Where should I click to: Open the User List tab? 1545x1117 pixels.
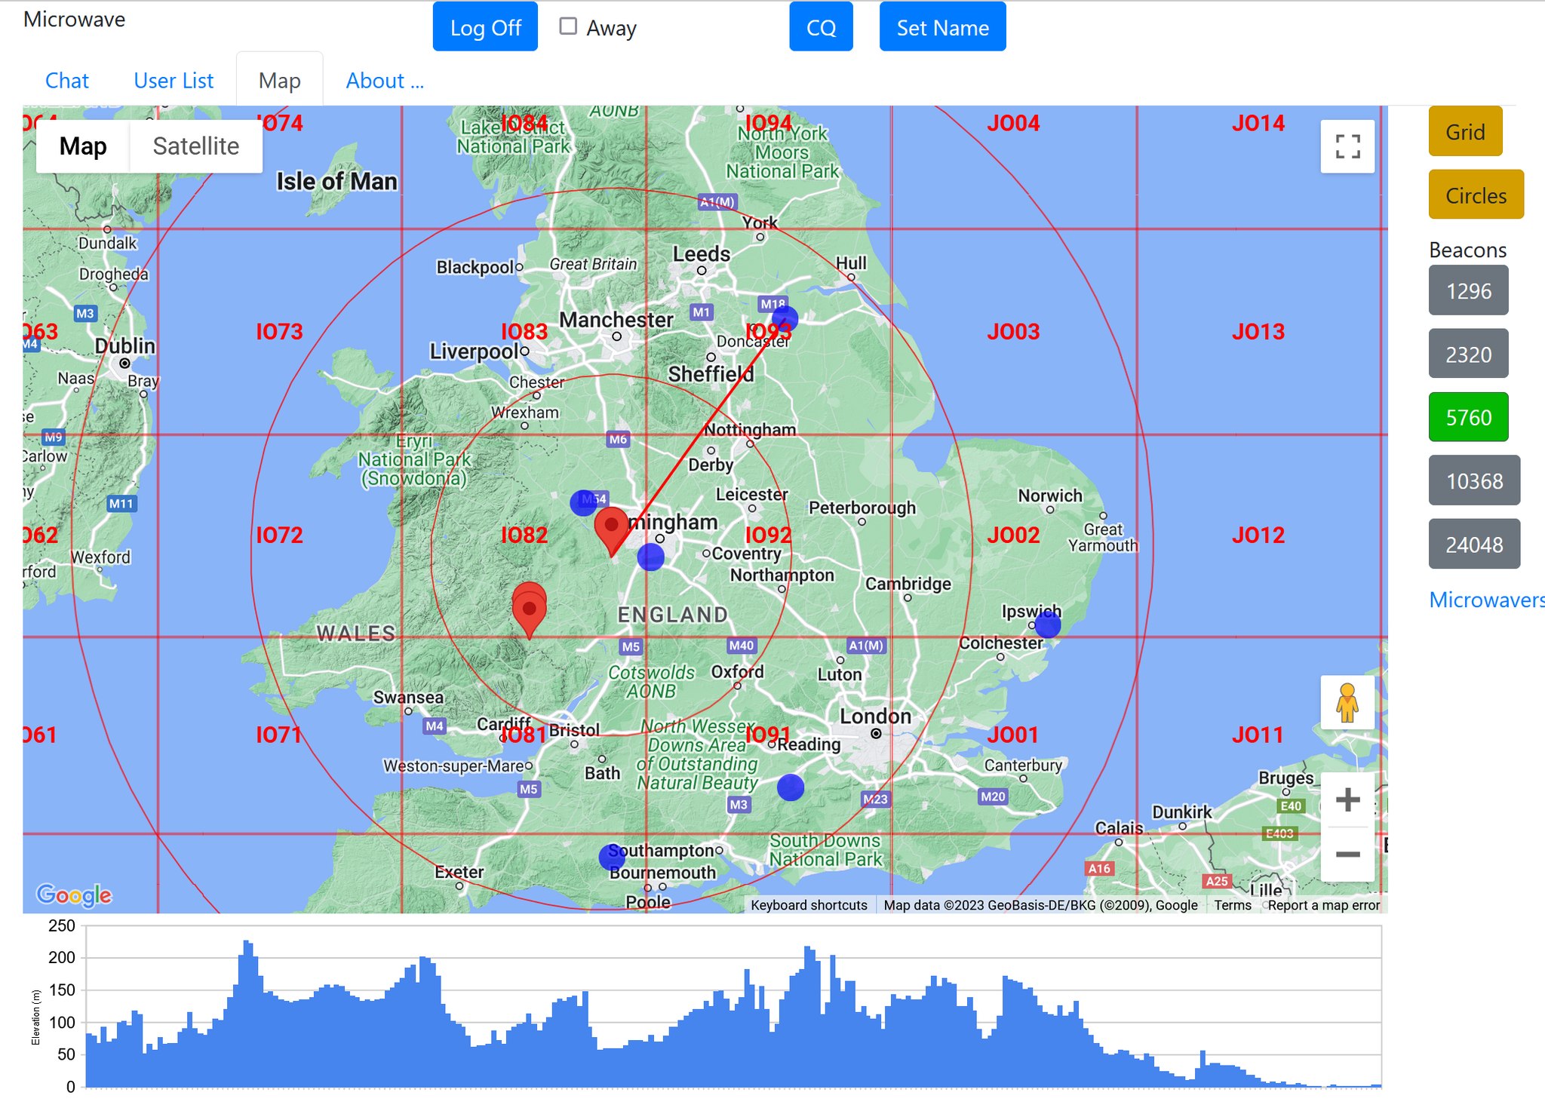coord(174,81)
